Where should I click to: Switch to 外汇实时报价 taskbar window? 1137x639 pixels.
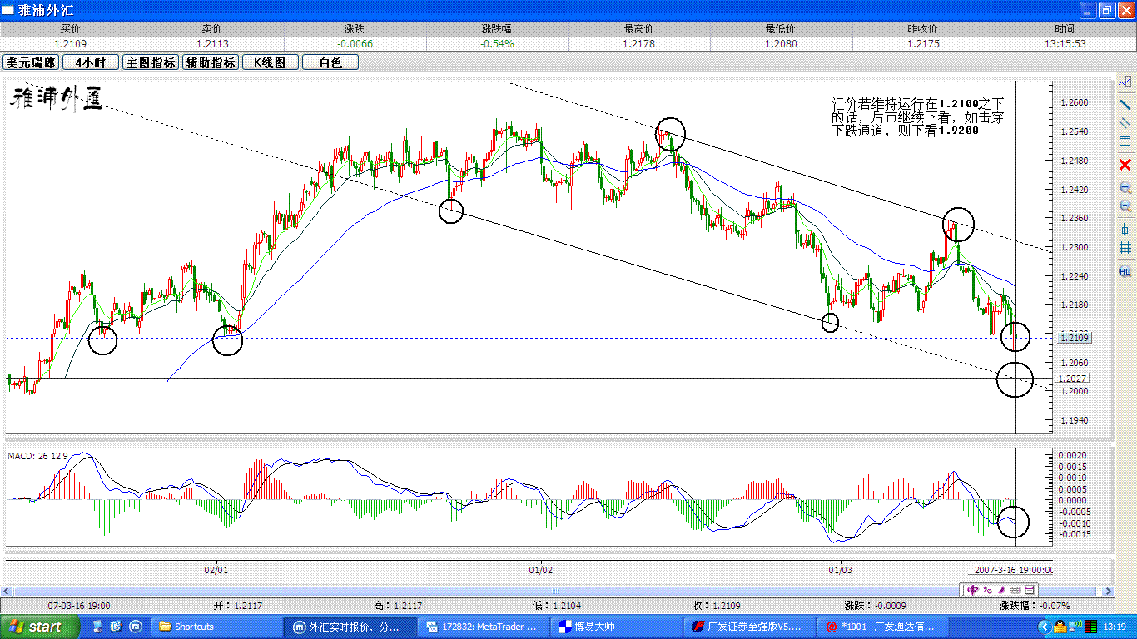pos(349,627)
